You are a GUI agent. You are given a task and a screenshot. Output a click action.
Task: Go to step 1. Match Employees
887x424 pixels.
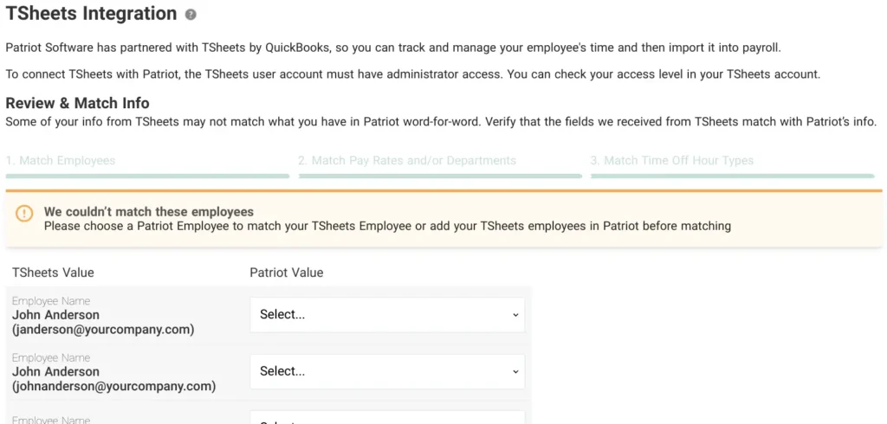pyautogui.click(x=61, y=161)
